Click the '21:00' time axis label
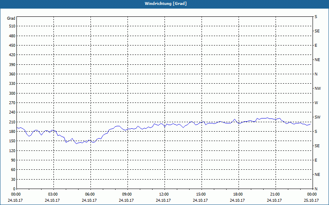The image size is (329, 205). point(276,194)
